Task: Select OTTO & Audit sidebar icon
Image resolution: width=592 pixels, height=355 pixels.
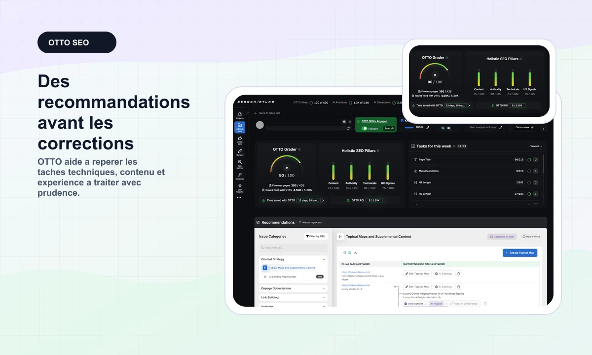Action: 240,127
